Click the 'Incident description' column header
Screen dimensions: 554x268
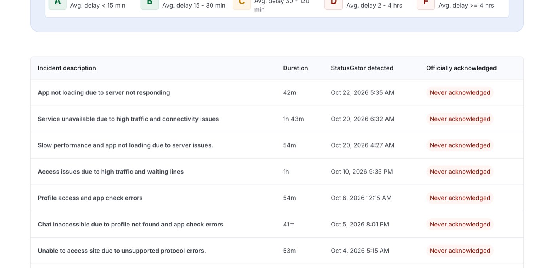(x=67, y=68)
